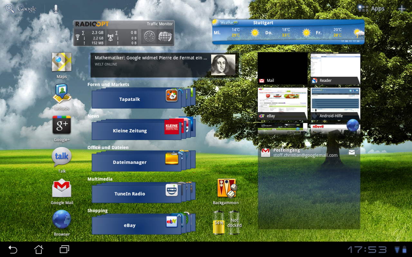412x257 pixels.
Task: Tap the Home navigation button
Action: click(x=39, y=249)
